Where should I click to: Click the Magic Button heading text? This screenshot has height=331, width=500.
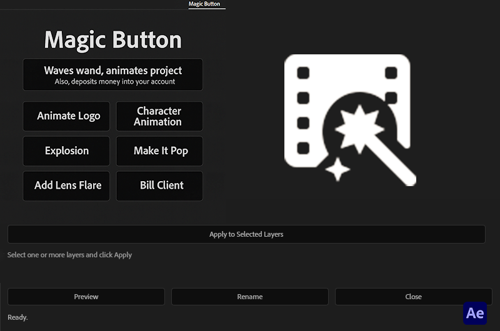coord(113,40)
